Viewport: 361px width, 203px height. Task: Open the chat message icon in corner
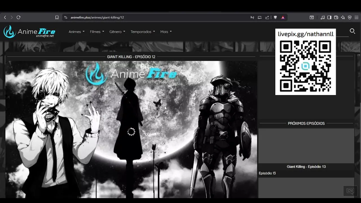[x=350, y=191]
